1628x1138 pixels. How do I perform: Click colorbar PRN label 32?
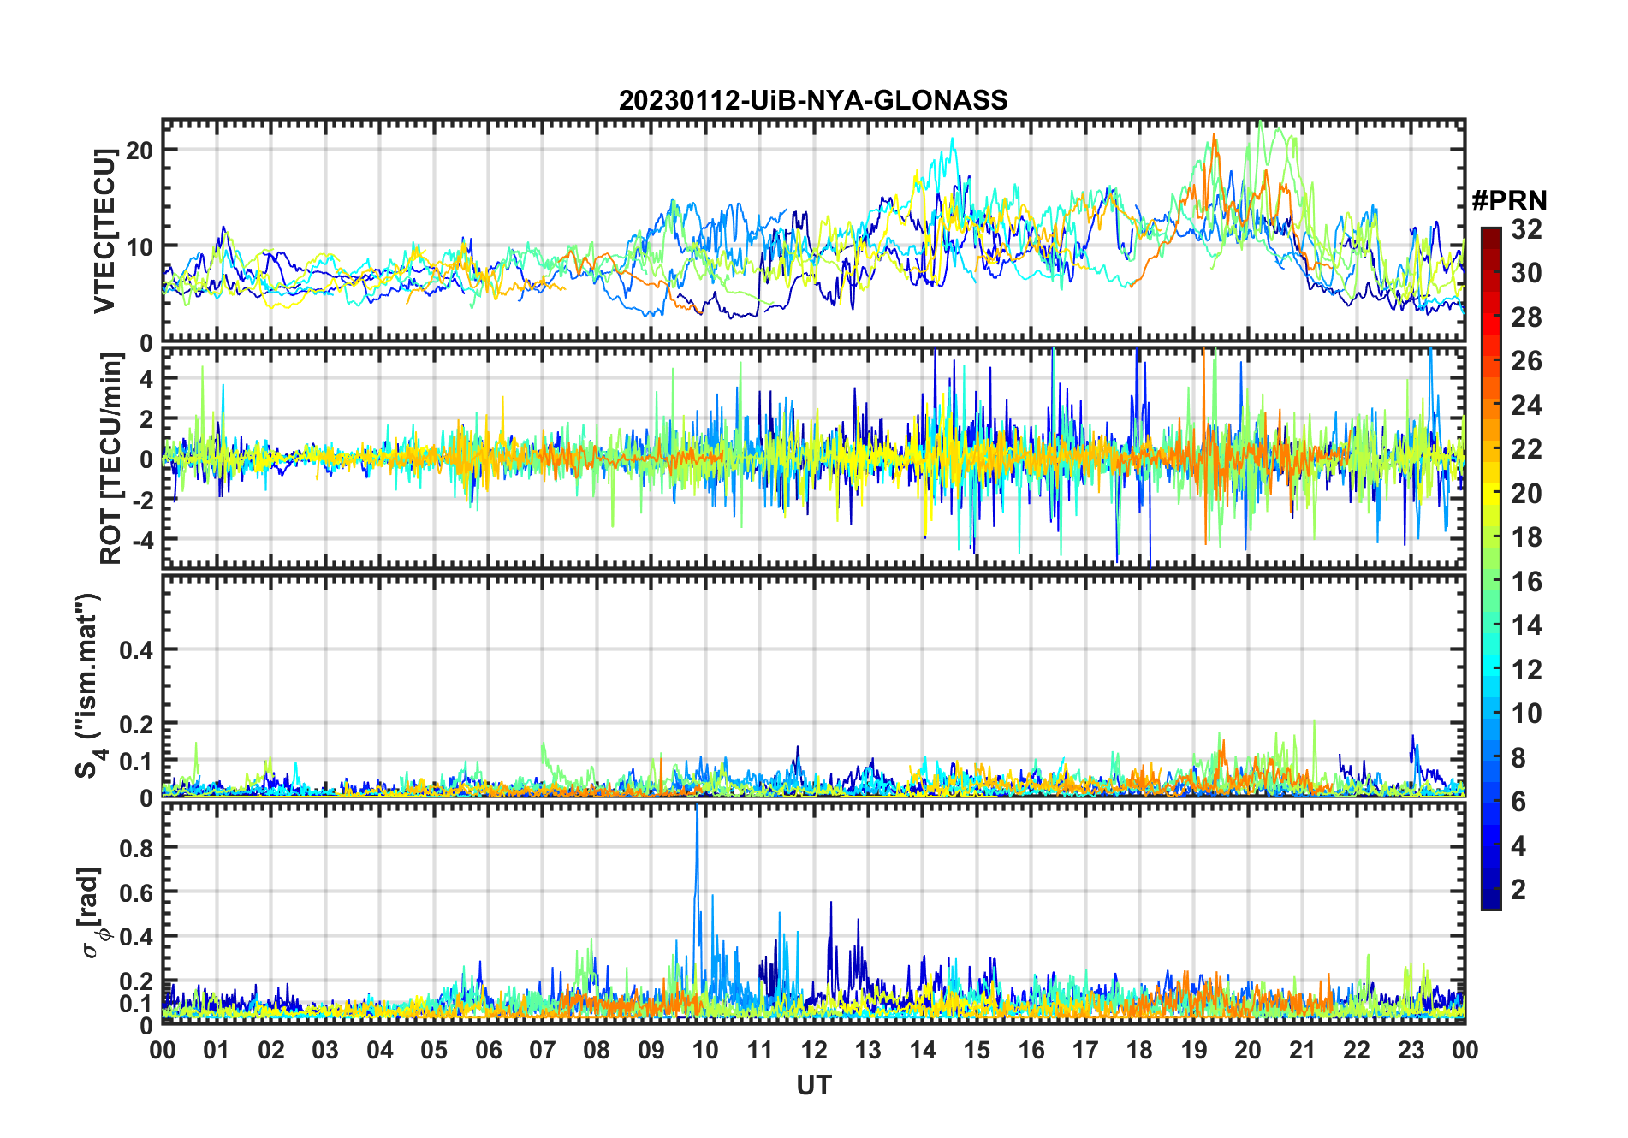click(x=1526, y=229)
